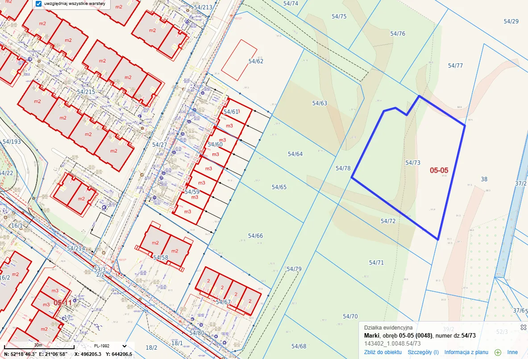This screenshot has height=359, width=528.
Task: Click the E: 21°06′58″ longitude readout
Action: [53, 354]
